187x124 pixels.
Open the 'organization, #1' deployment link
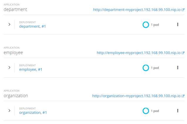pyautogui.click(x=33, y=112)
